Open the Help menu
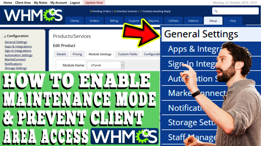This screenshot has height=146, width=261. 233,21
